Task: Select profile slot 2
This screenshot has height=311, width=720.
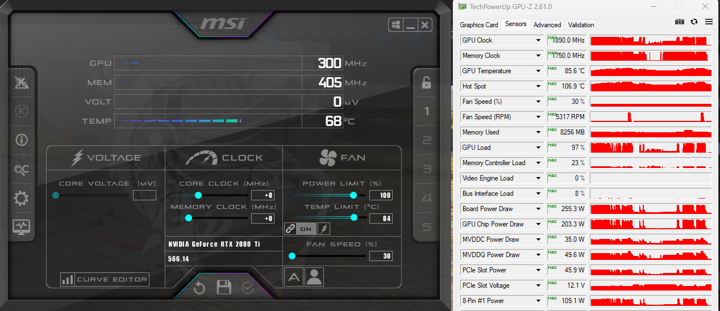Action: (427, 140)
